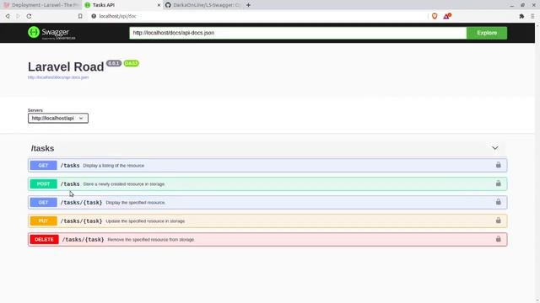
Task: Expand the GET /tasks listing operation
Action: click(267, 165)
